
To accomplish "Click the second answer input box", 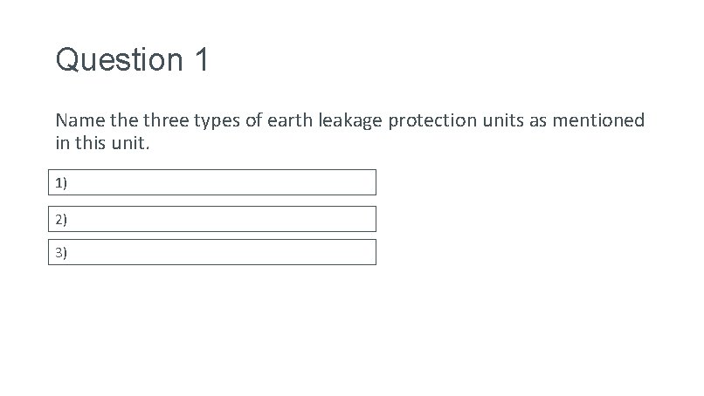I will [211, 219].
